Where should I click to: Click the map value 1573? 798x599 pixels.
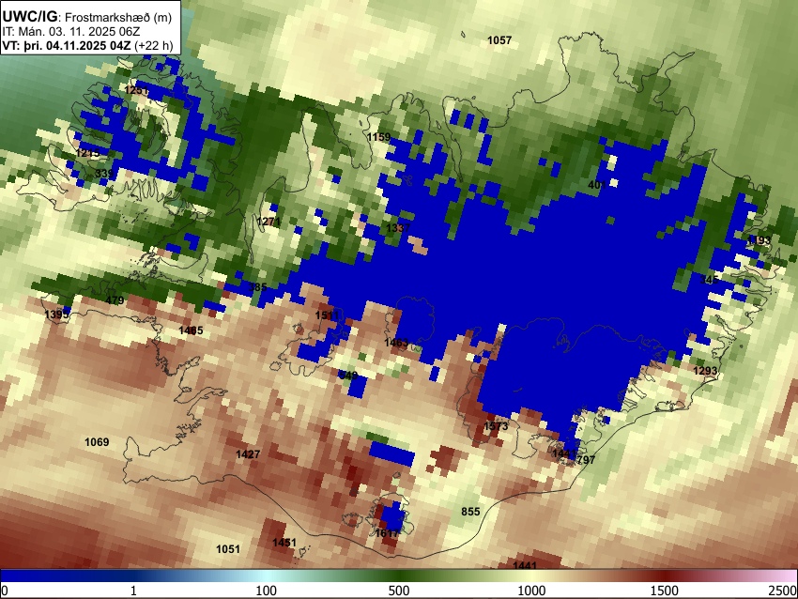click(x=496, y=426)
